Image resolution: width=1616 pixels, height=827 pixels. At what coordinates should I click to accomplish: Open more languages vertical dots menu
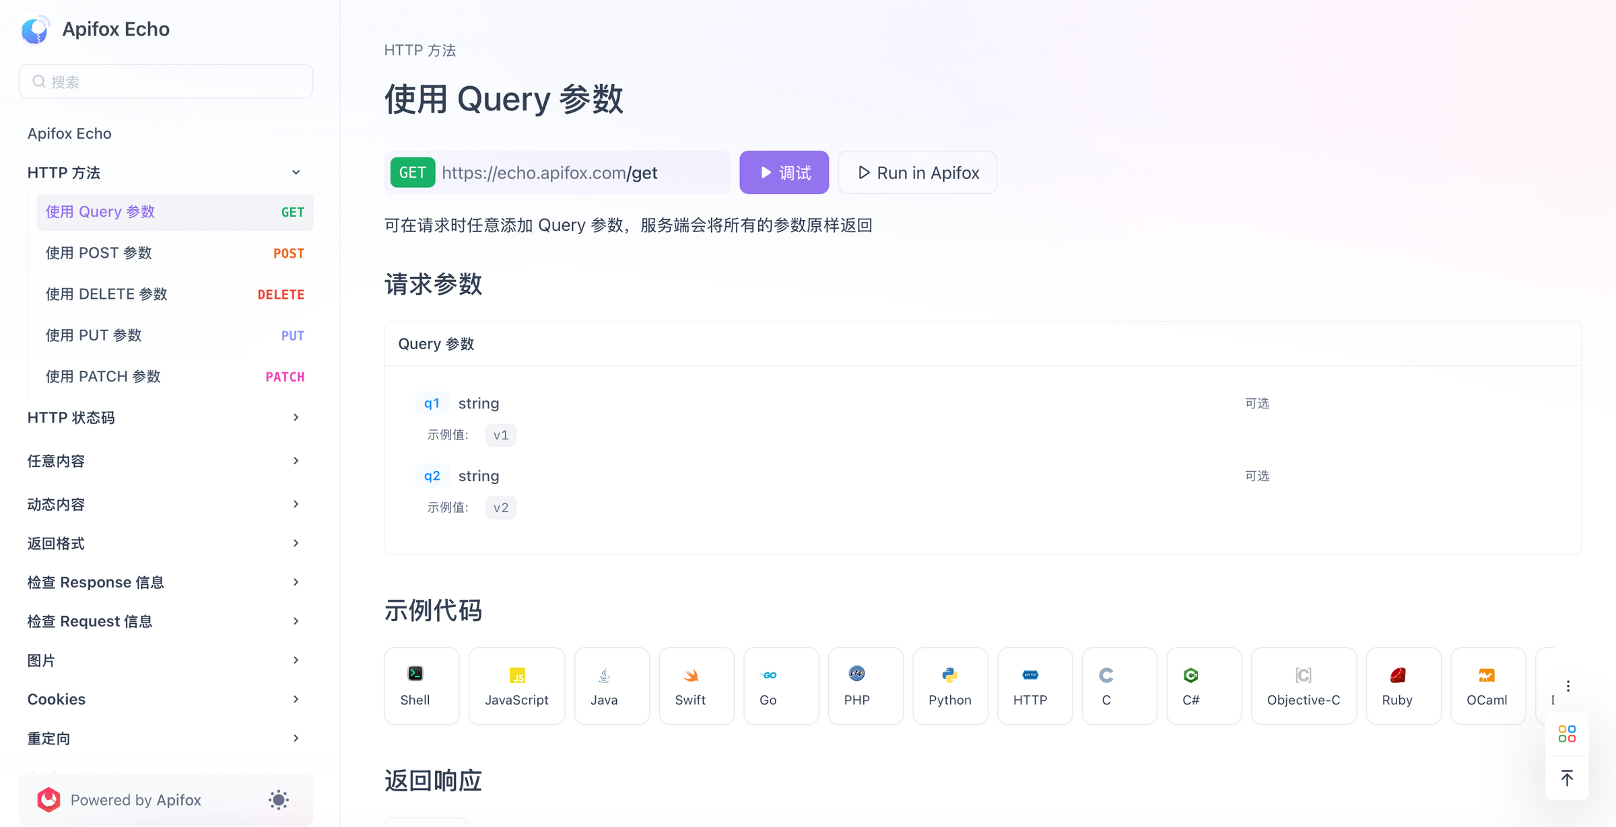pyautogui.click(x=1568, y=686)
